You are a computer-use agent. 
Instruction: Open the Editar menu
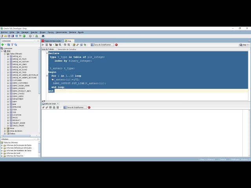point(12,32)
